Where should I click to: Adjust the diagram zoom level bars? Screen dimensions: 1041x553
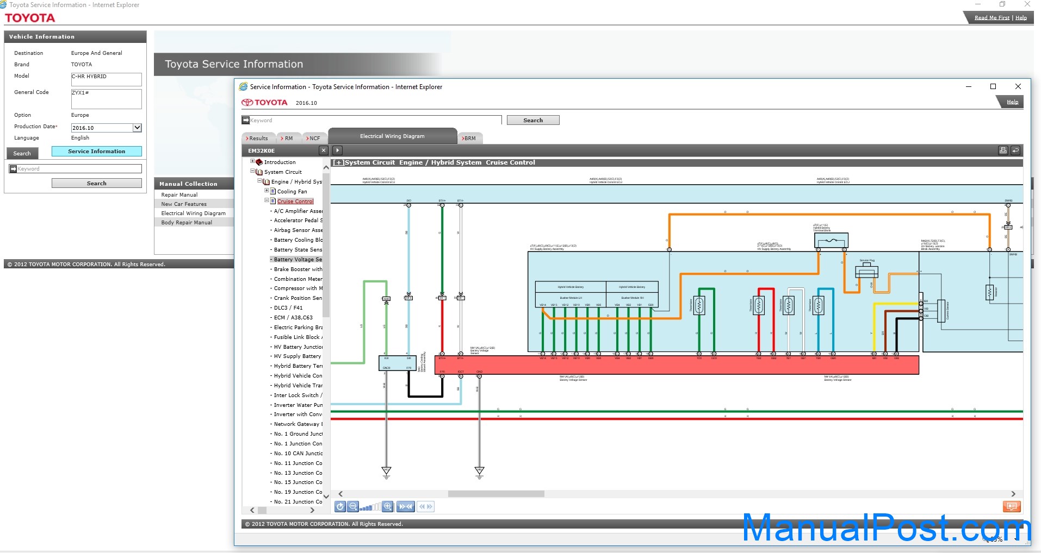click(370, 507)
